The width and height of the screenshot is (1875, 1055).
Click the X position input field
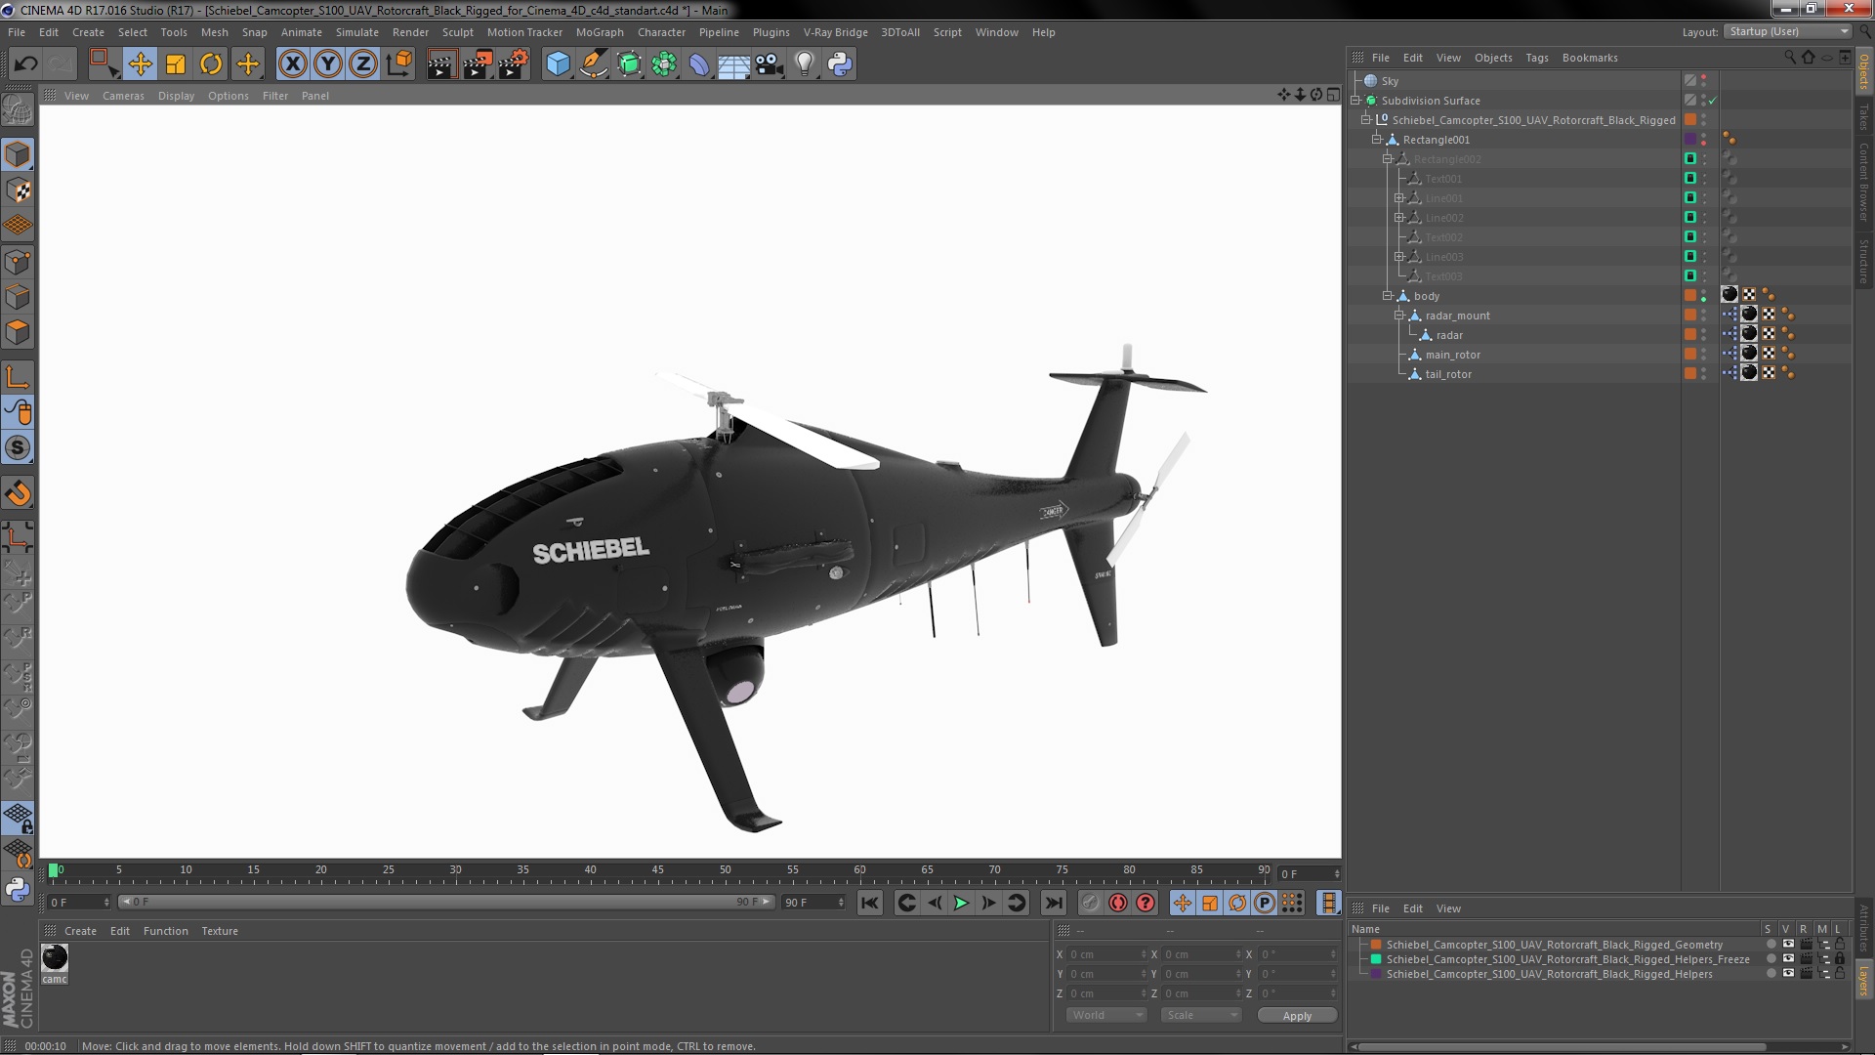coord(1104,954)
